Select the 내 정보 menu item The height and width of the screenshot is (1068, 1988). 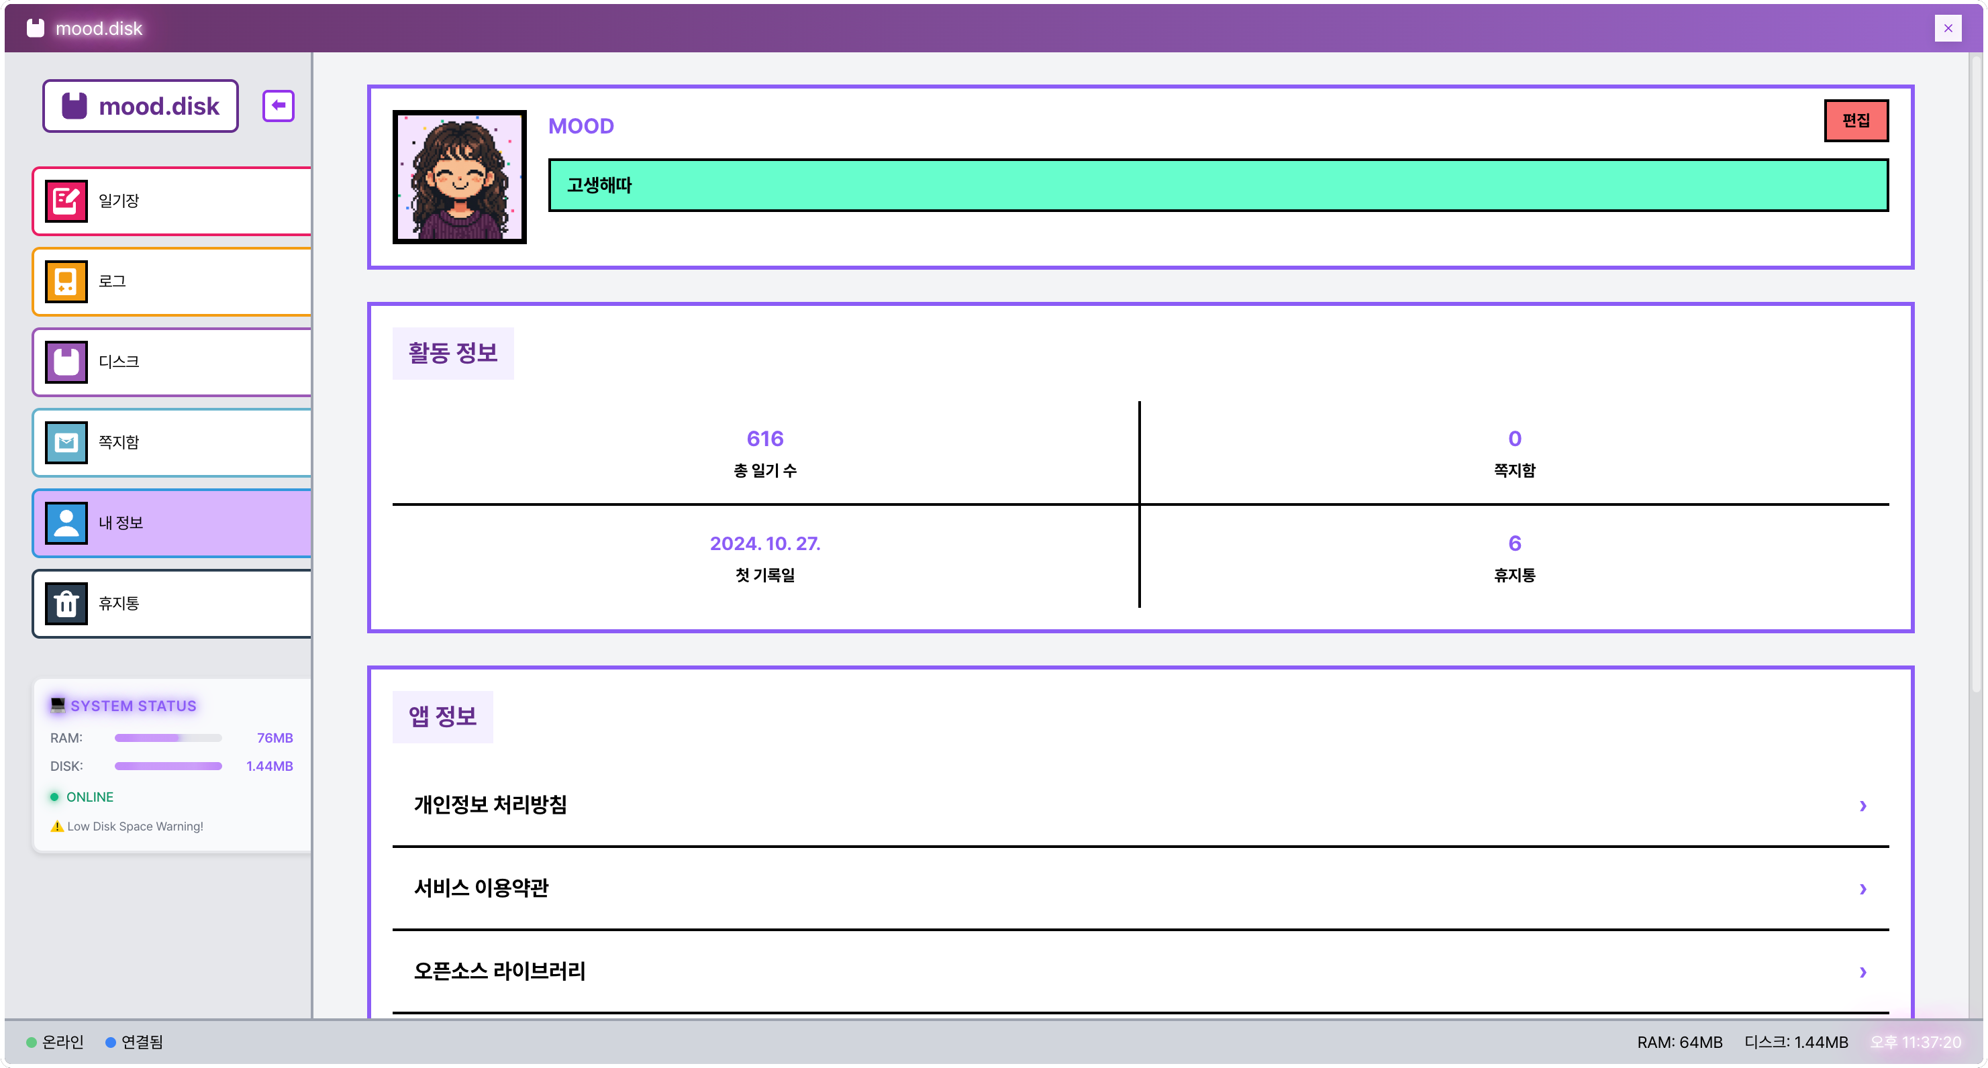click(x=171, y=523)
